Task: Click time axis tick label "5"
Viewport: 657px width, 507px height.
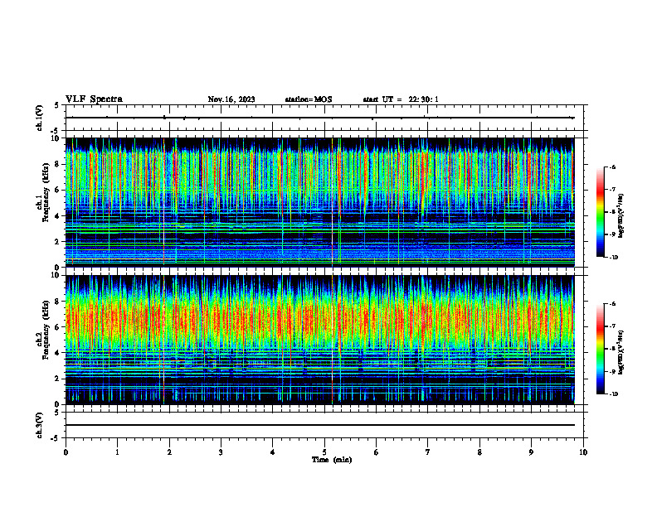Action: [324, 452]
